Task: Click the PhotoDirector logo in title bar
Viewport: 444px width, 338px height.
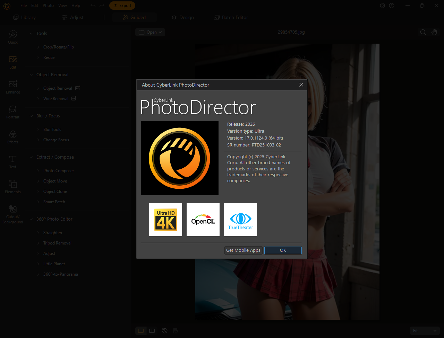Action: (x=7, y=6)
